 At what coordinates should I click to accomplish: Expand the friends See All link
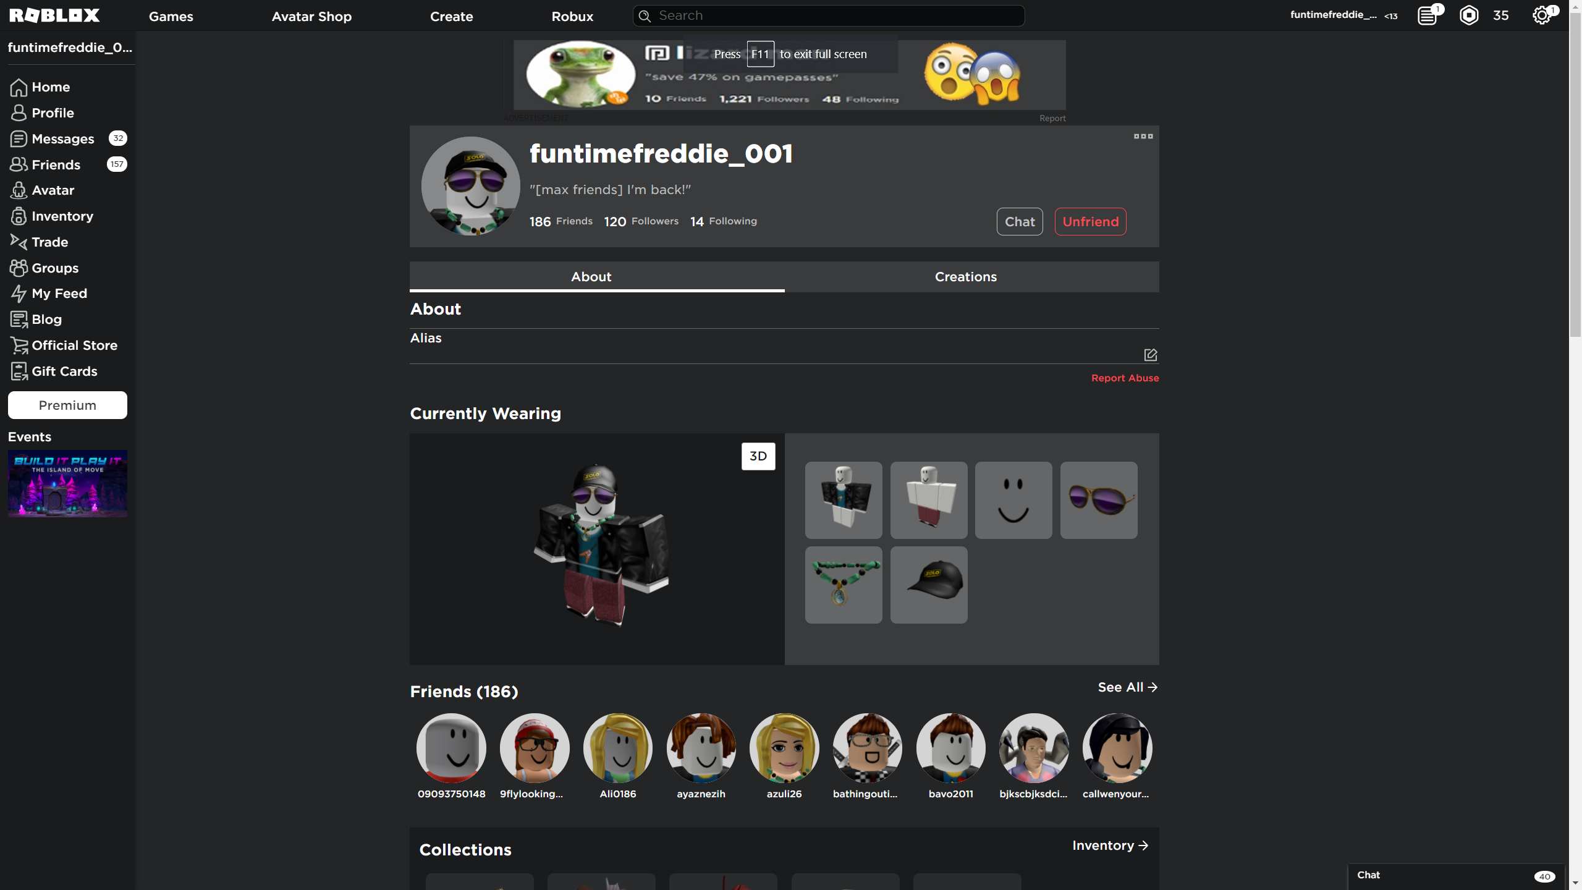click(1127, 685)
